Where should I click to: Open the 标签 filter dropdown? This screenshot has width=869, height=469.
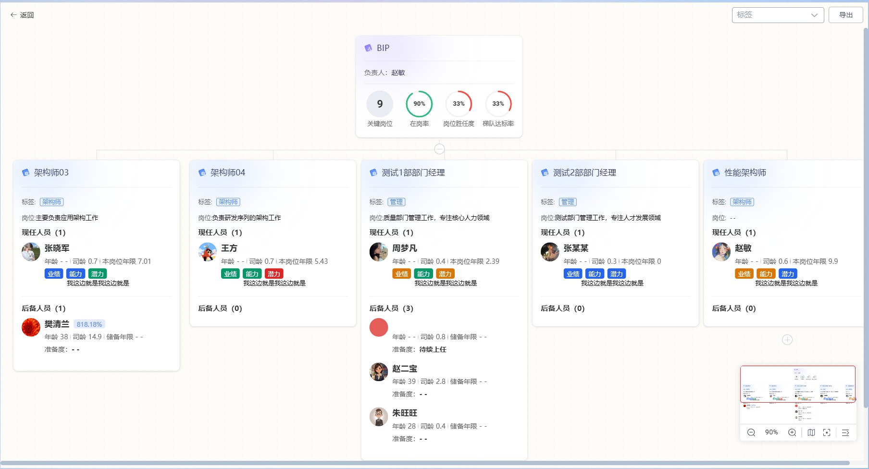click(778, 15)
